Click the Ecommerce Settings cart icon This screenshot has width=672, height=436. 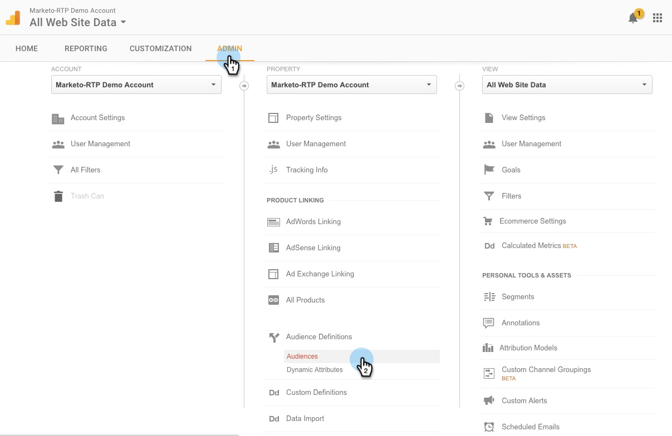pyautogui.click(x=488, y=221)
